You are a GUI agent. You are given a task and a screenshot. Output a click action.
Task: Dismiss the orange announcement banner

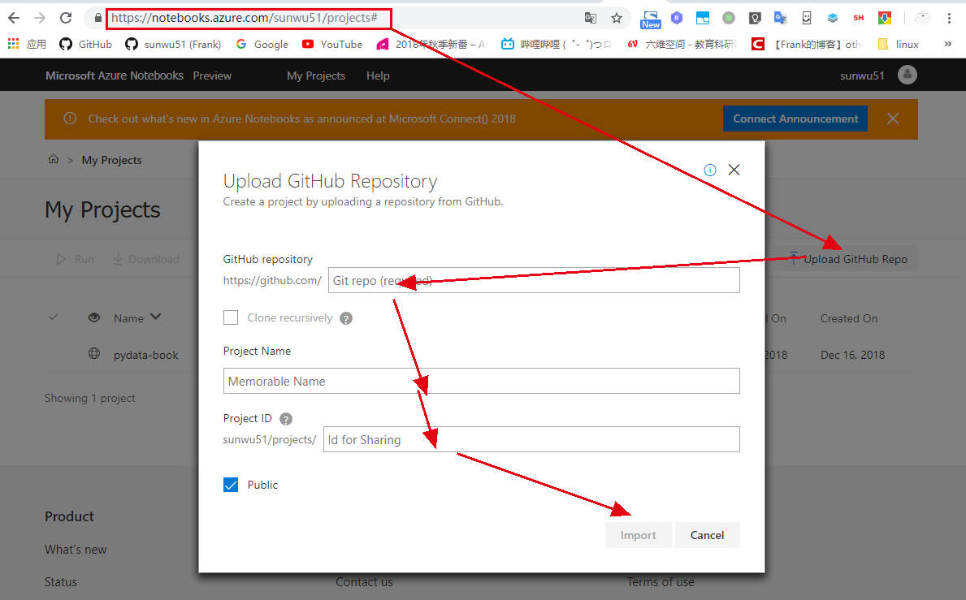point(893,119)
